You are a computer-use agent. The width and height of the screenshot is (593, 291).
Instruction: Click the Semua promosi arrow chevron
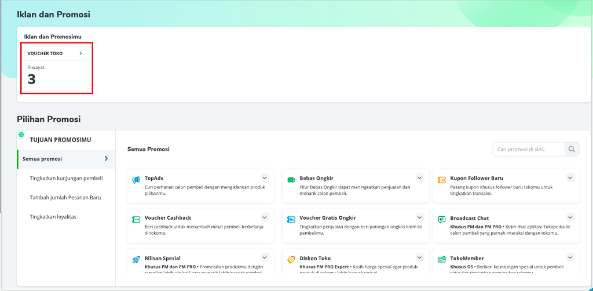(x=107, y=159)
